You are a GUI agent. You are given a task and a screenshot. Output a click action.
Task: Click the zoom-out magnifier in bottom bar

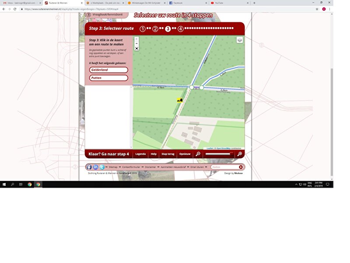tap(198, 154)
